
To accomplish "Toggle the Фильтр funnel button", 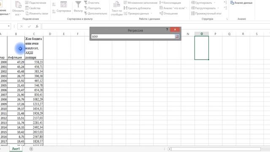I will tap(78, 7).
